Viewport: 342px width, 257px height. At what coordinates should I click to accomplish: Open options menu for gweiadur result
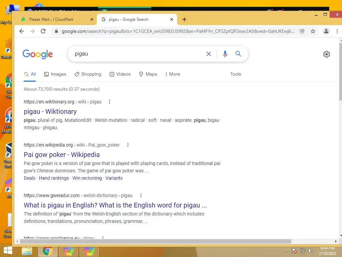[x=141, y=195]
